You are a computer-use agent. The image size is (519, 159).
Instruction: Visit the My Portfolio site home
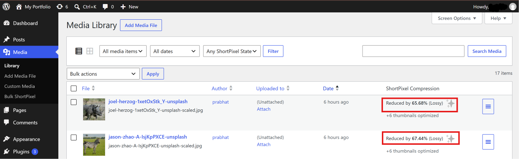[x=33, y=7]
